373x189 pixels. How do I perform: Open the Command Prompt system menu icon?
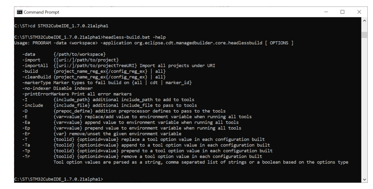[20, 12]
